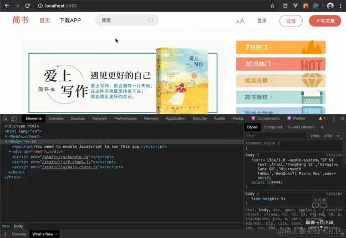The width and height of the screenshot is (346, 238).
Task: Open the 简书版权 board banner
Action: click(x=281, y=97)
